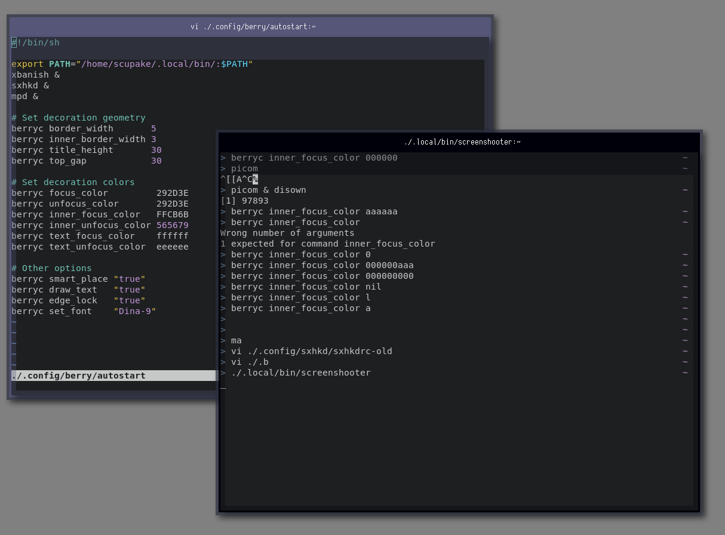This screenshot has width=725, height=535.
Task: Select the 'xbanish &' line
Action: click(x=35, y=75)
